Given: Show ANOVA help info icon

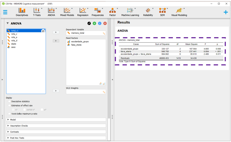Looking at the screenshot, I should click(x=100, y=23).
